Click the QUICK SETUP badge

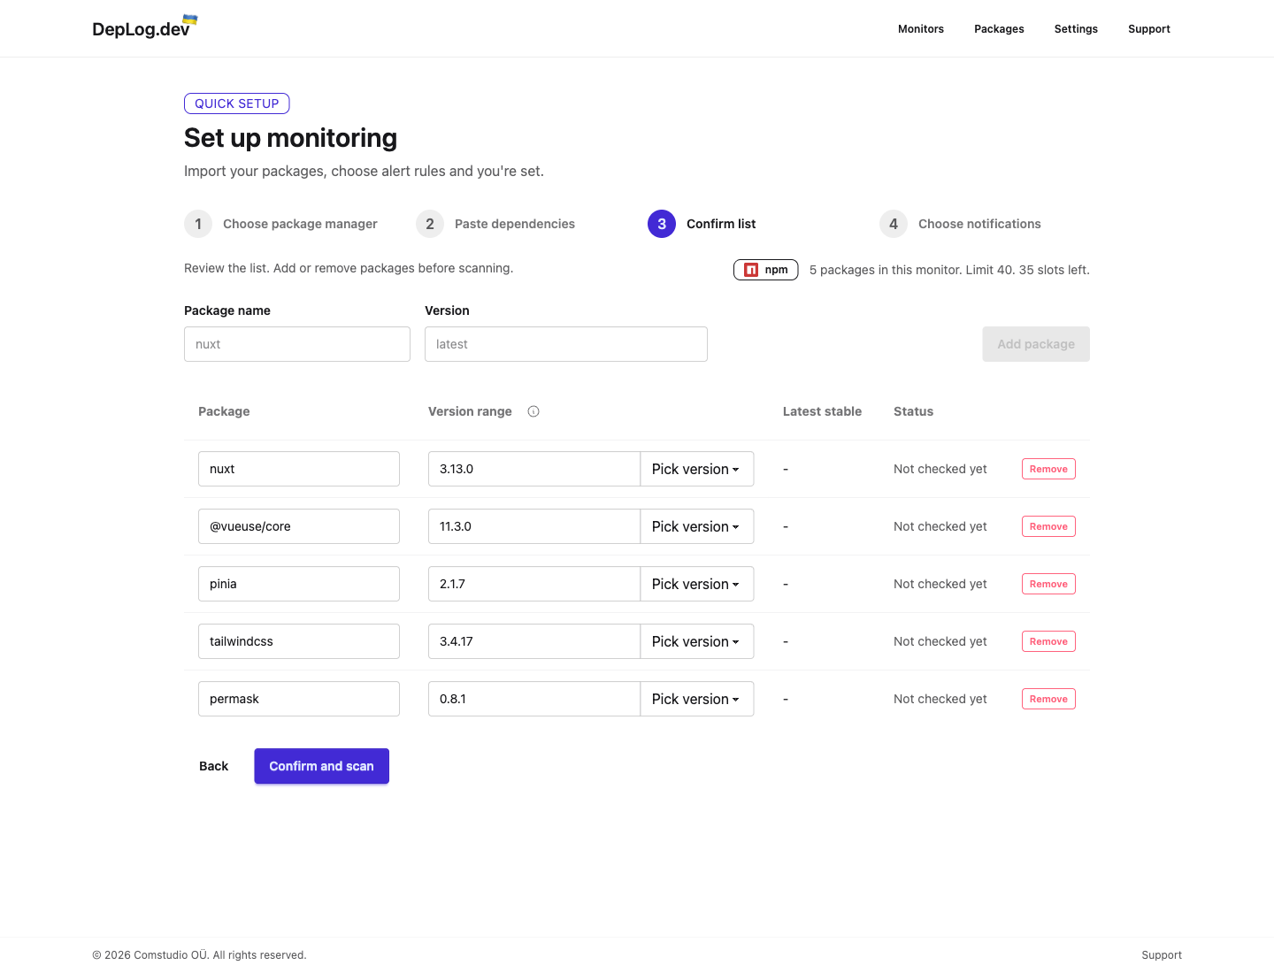pos(236,103)
